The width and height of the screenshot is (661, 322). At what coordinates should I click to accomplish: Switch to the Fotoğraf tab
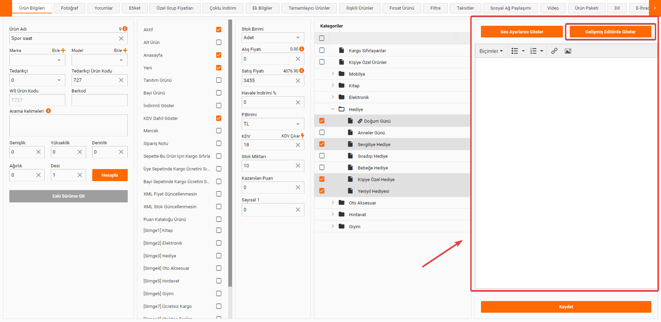pyautogui.click(x=70, y=8)
